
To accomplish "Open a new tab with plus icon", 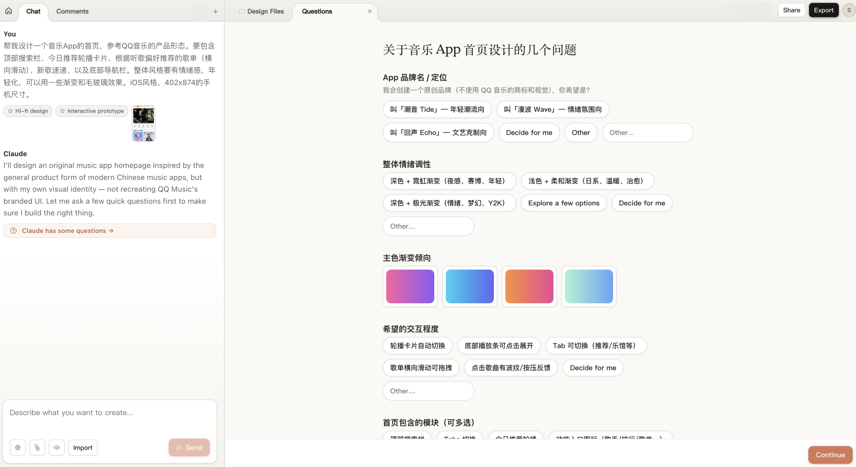I will pos(215,11).
